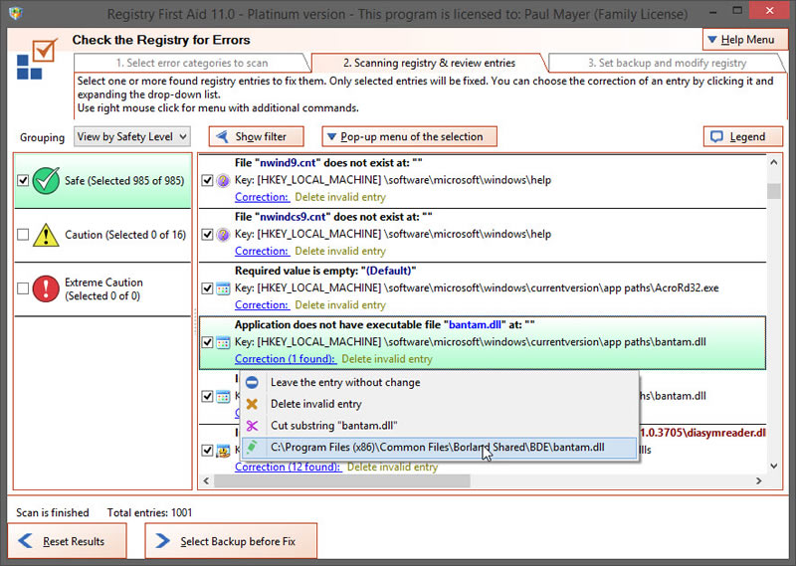Click the Registry First Aid logo icon in header
Screen dimensions: 796x566
(37, 59)
